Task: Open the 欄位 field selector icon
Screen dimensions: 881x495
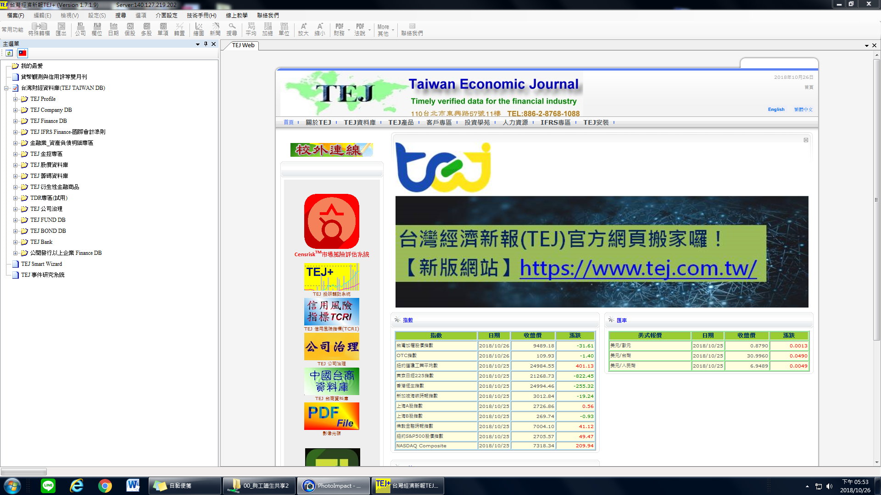Action: coord(97,29)
